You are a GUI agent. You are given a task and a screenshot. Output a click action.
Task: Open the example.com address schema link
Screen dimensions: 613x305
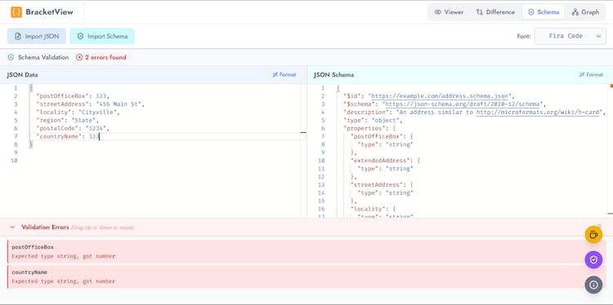coord(440,96)
